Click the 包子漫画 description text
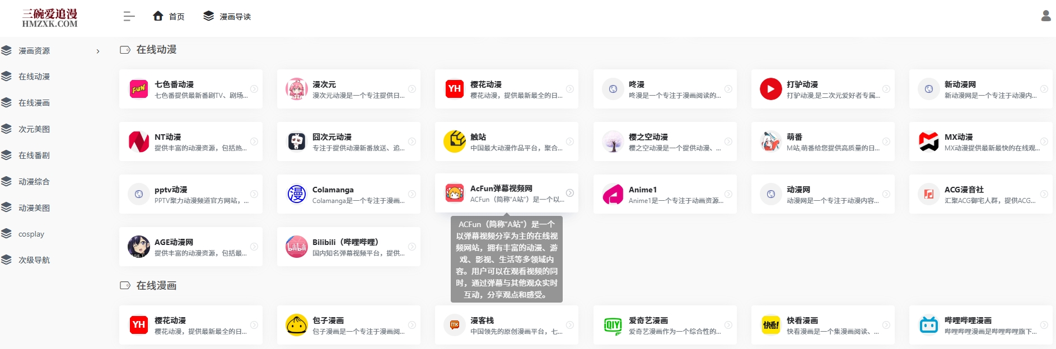This screenshot has width=1056, height=349. point(358,332)
